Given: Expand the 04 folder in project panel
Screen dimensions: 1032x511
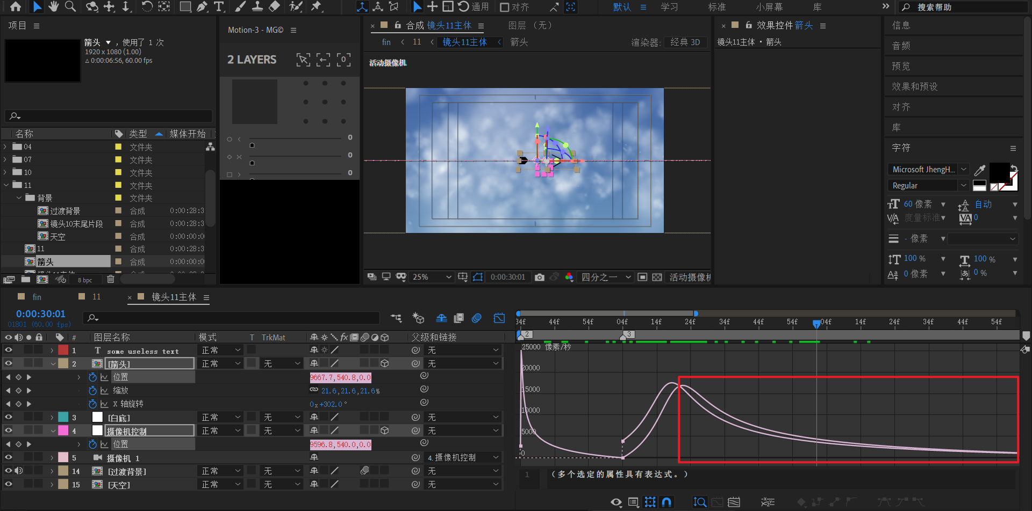Looking at the screenshot, I should click(x=6, y=147).
